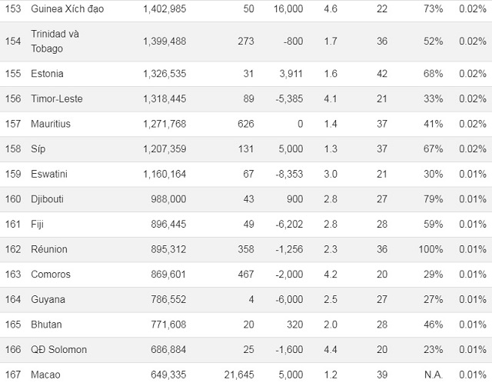Open the Macao country entry
The image size is (492, 383).
45,375
